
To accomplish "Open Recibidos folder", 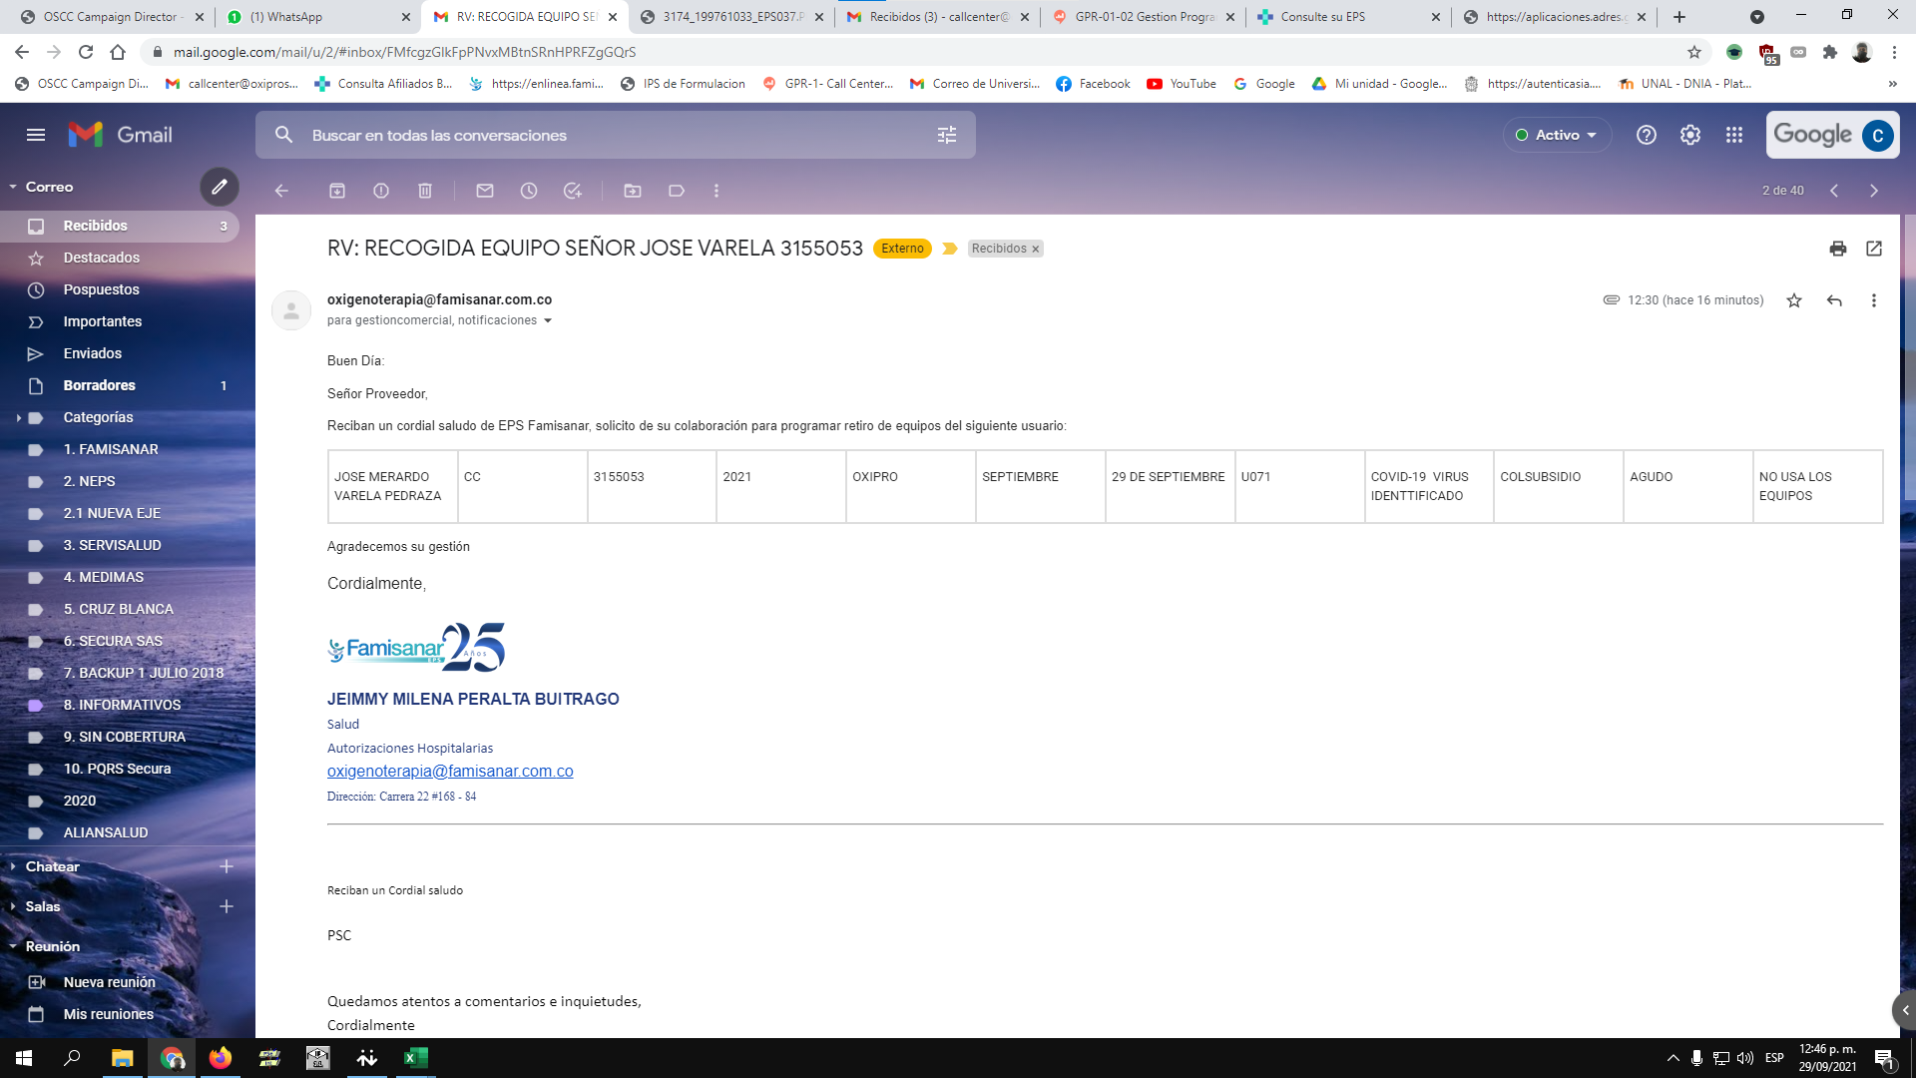I will coord(120,226).
